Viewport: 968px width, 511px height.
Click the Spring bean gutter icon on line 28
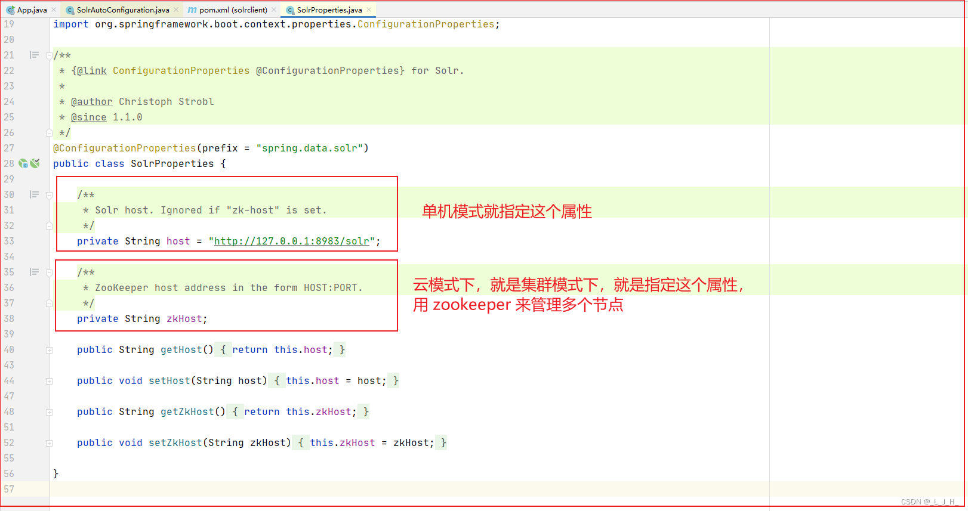point(23,163)
